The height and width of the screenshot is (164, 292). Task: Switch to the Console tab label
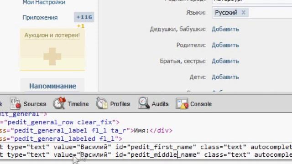(201, 104)
